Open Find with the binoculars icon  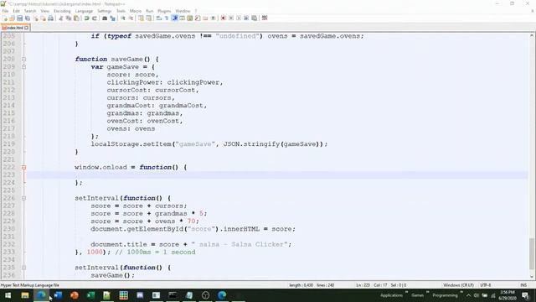coord(105,18)
